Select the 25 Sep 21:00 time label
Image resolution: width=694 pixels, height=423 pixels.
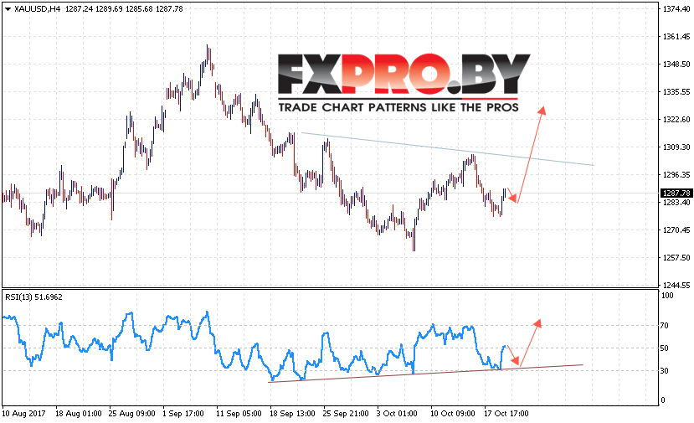point(346,414)
